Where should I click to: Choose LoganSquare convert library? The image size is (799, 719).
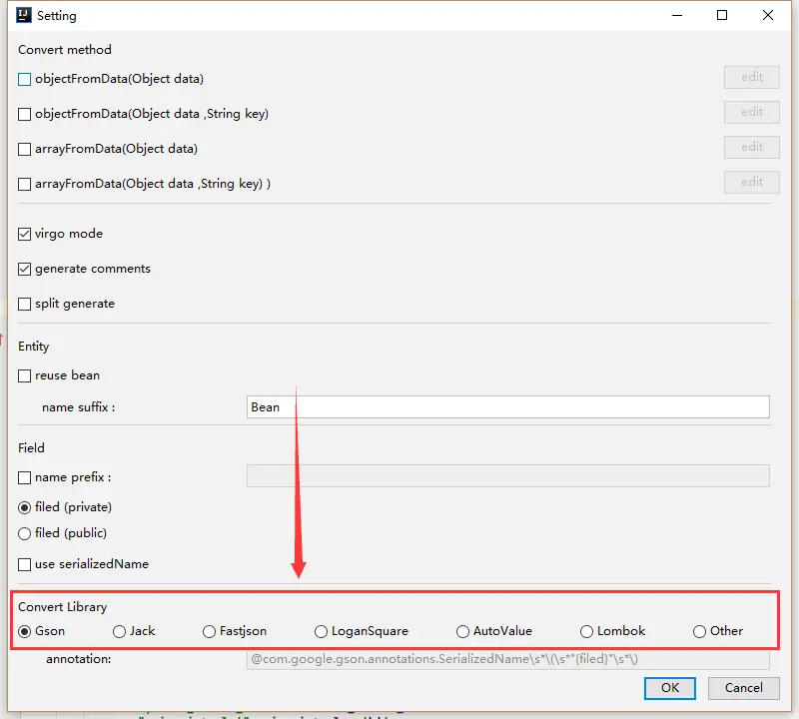(321, 632)
